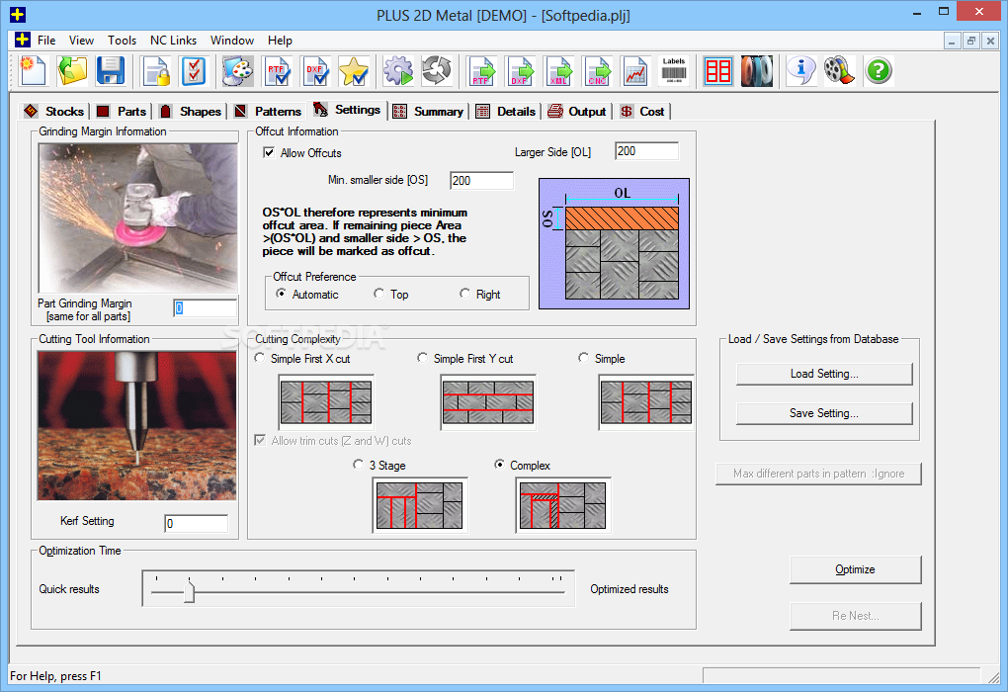1008x692 pixels.
Task: Click the star with checkmark icon
Action: (354, 71)
